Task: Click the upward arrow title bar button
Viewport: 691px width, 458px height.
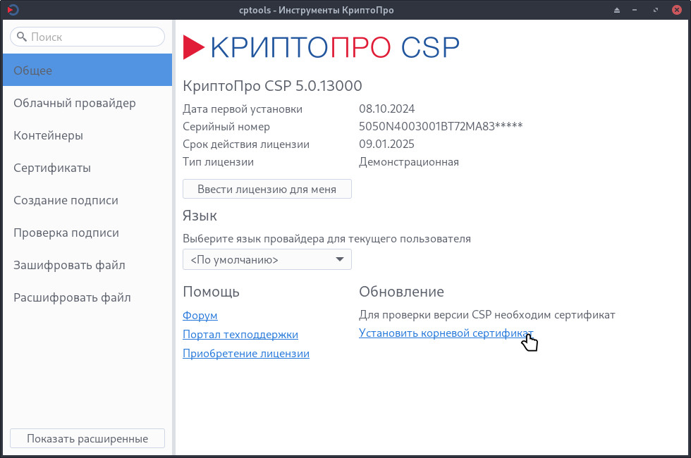Action: 616,10
